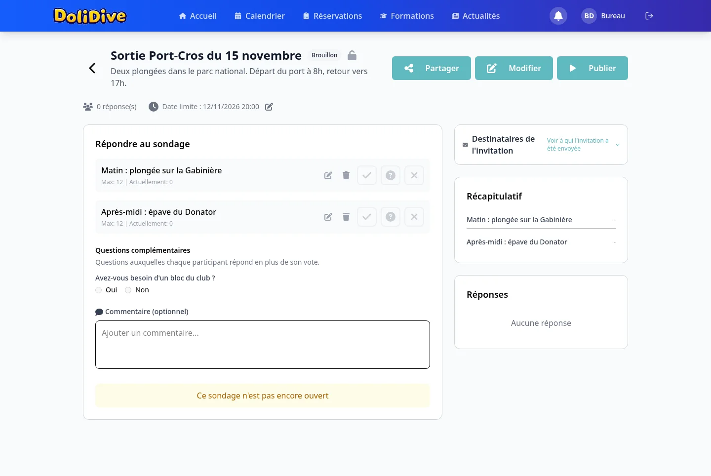Click the people icon beside 0 réponse(s)
Screen dimensions: 711x476
click(88, 107)
